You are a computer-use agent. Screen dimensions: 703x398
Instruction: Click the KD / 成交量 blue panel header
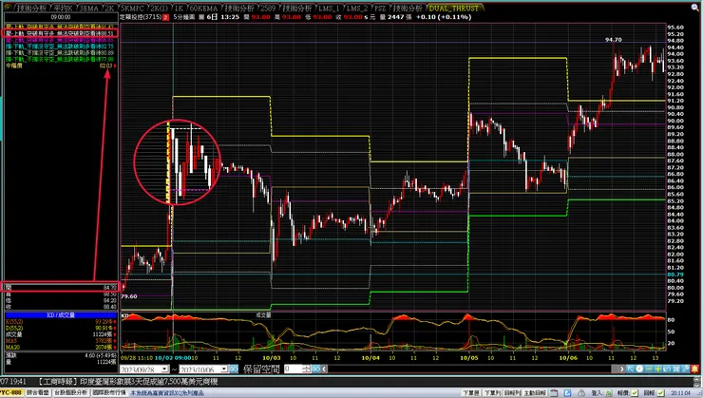point(61,315)
